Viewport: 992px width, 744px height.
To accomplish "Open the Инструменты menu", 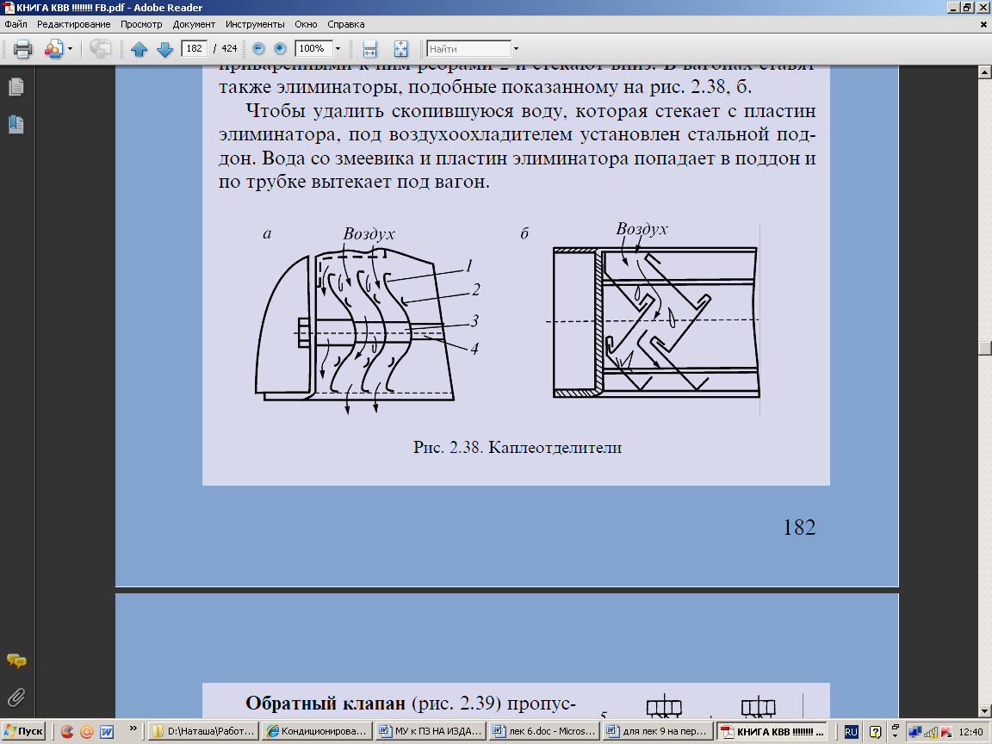I will 255,24.
